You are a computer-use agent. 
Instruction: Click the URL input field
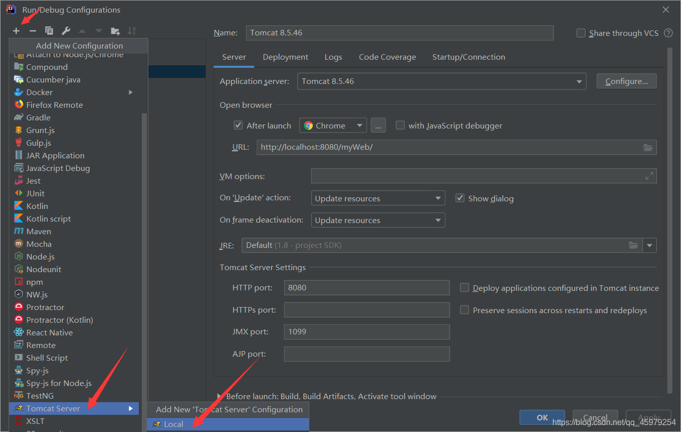tap(457, 147)
